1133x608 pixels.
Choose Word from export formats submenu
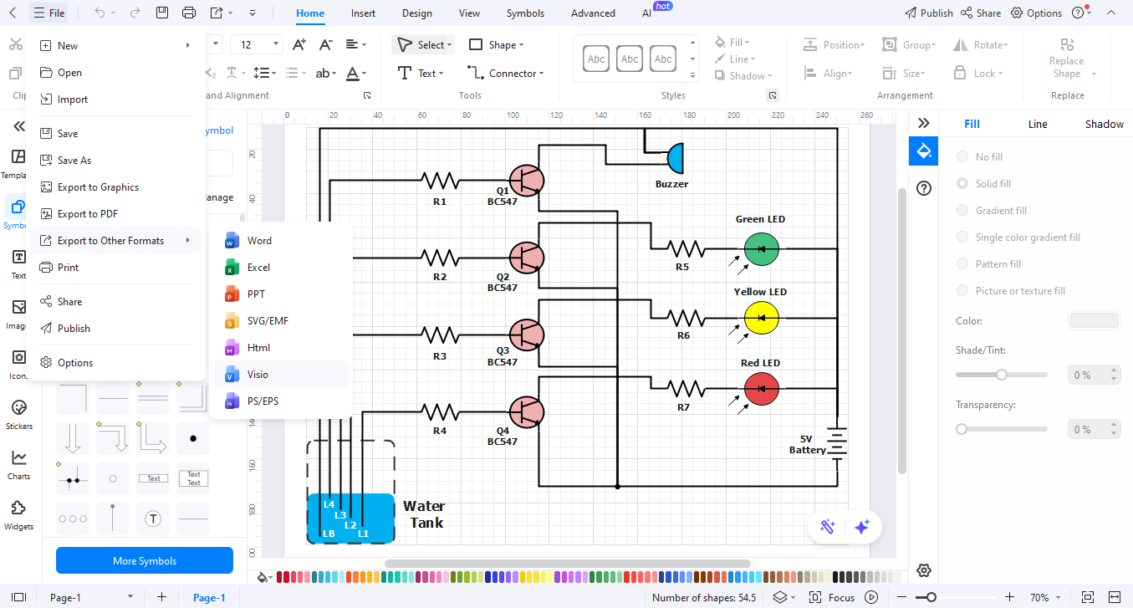[281, 241]
